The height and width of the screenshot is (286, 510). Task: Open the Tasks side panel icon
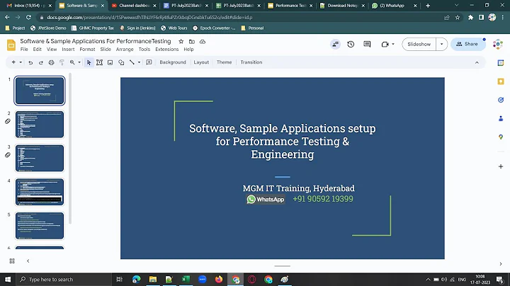click(x=501, y=100)
